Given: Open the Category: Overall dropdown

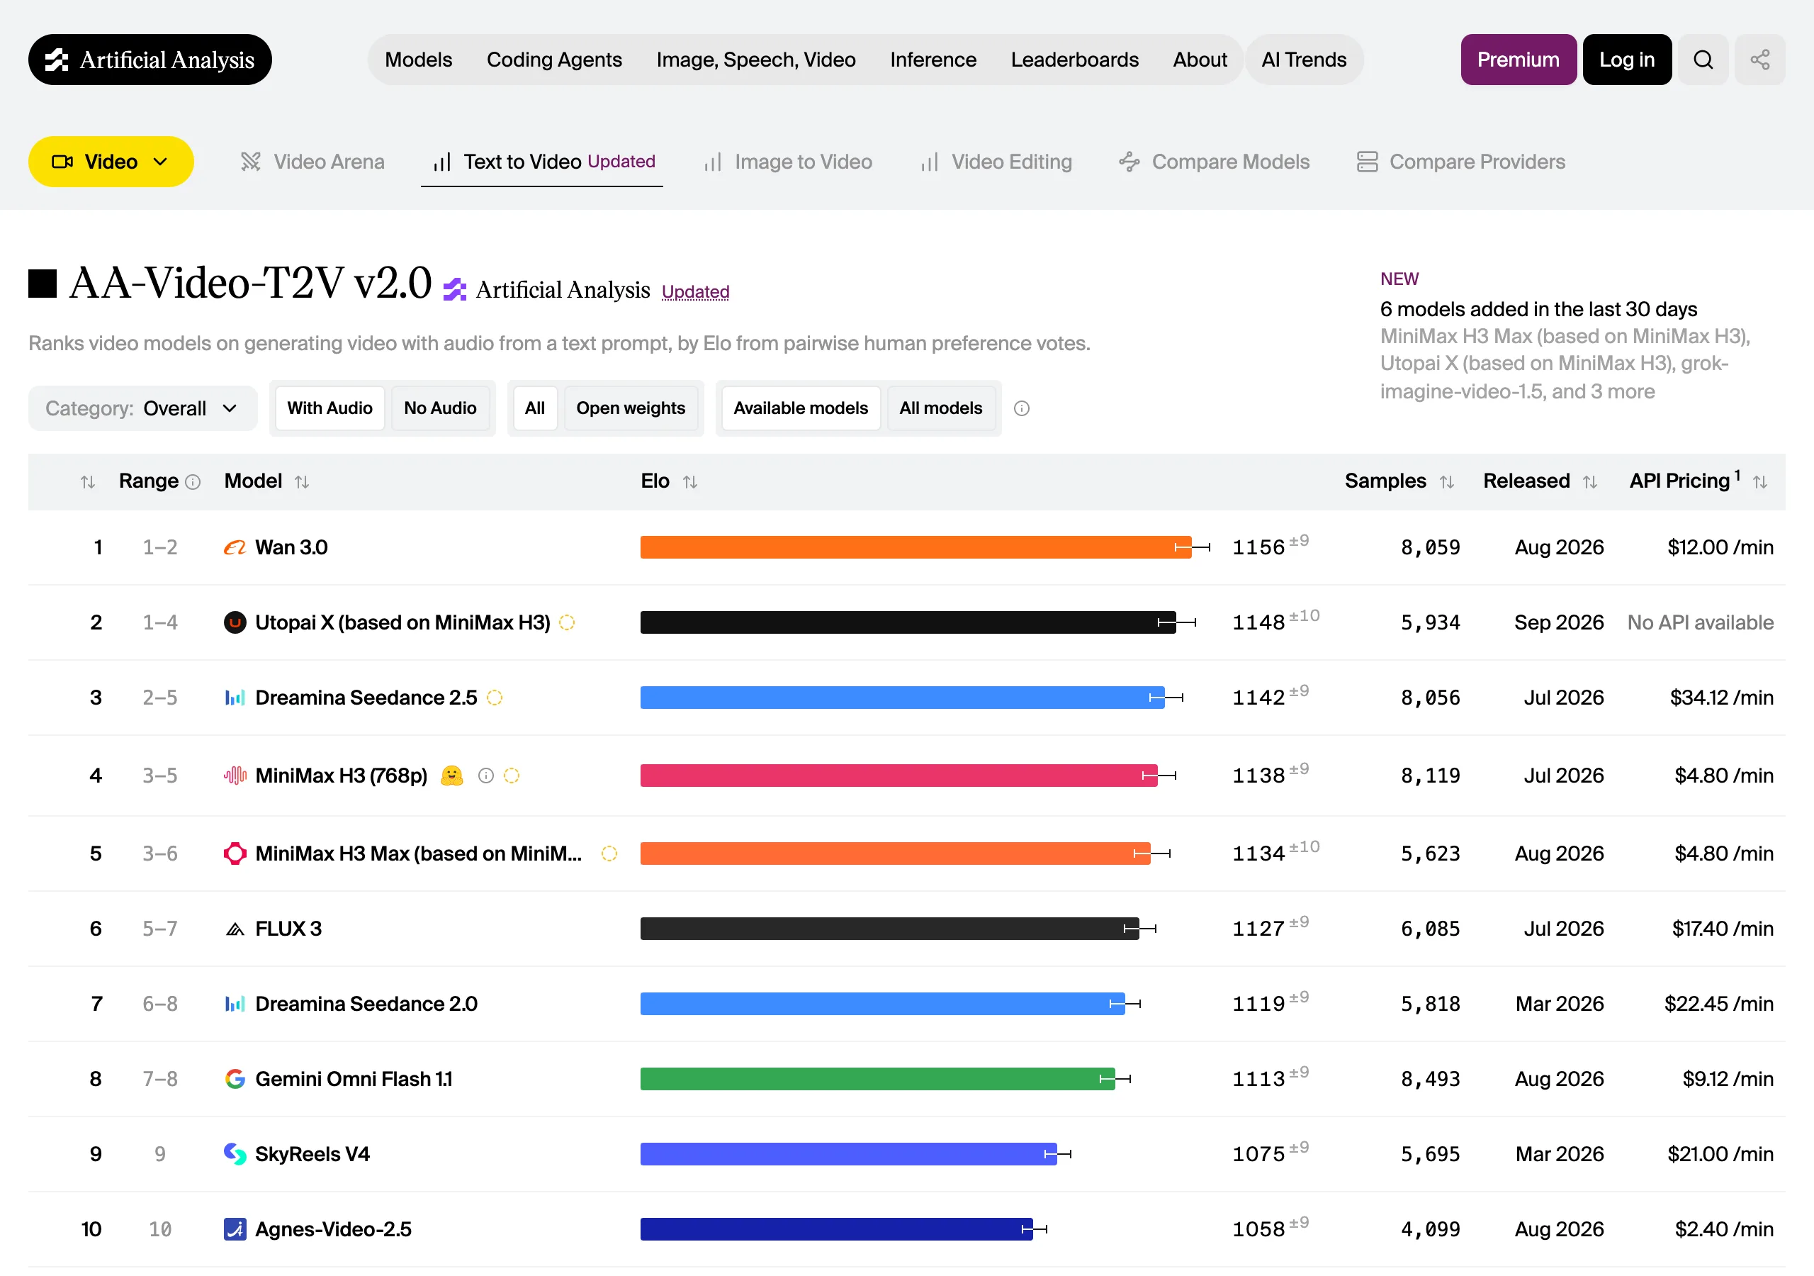Looking at the screenshot, I should pos(143,408).
